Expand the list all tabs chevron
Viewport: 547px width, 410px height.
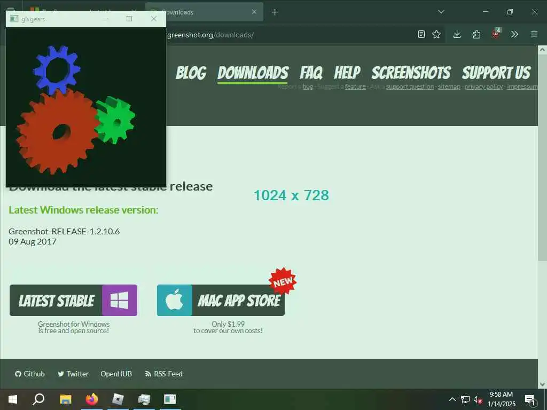(x=441, y=12)
